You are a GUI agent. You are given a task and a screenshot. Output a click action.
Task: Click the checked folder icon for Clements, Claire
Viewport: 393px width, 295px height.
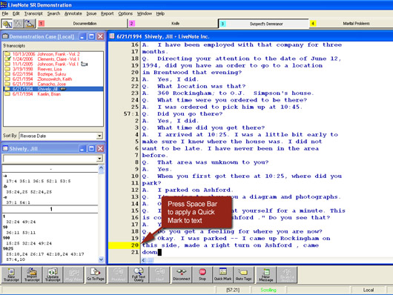7,59
